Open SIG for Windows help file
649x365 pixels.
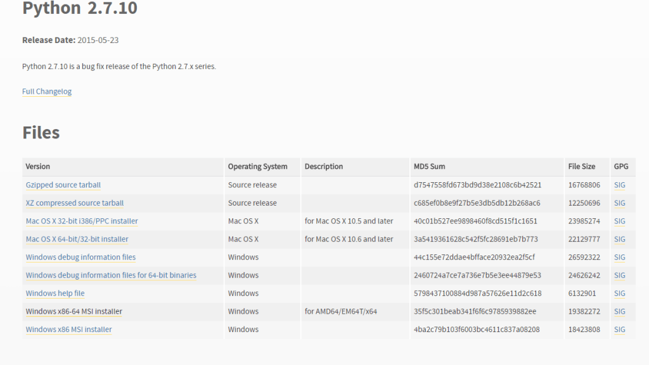coord(619,293)
